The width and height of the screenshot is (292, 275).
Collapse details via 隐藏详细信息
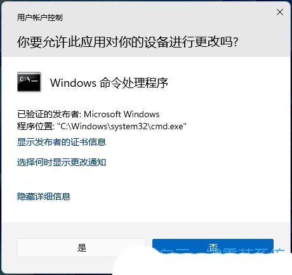click(44, 196)
